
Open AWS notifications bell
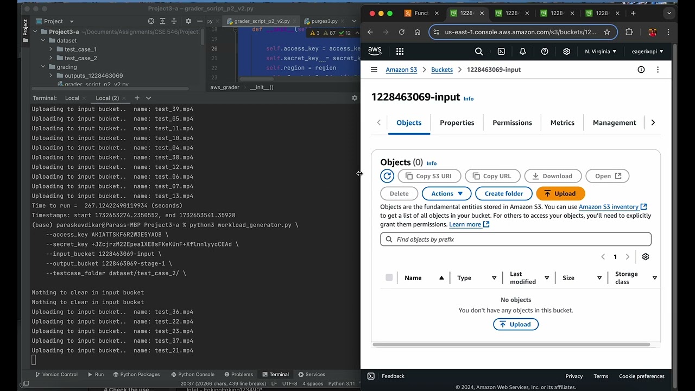[523, 51]
